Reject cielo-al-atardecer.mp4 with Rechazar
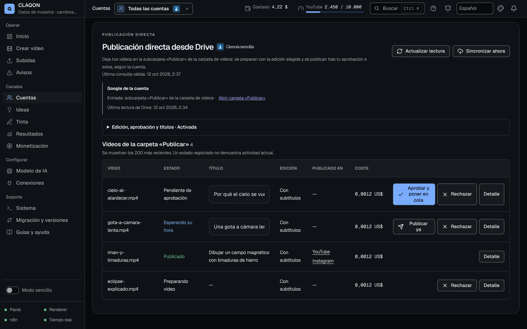The height and width of the screenshot is (329, 527). pos(457,194)
